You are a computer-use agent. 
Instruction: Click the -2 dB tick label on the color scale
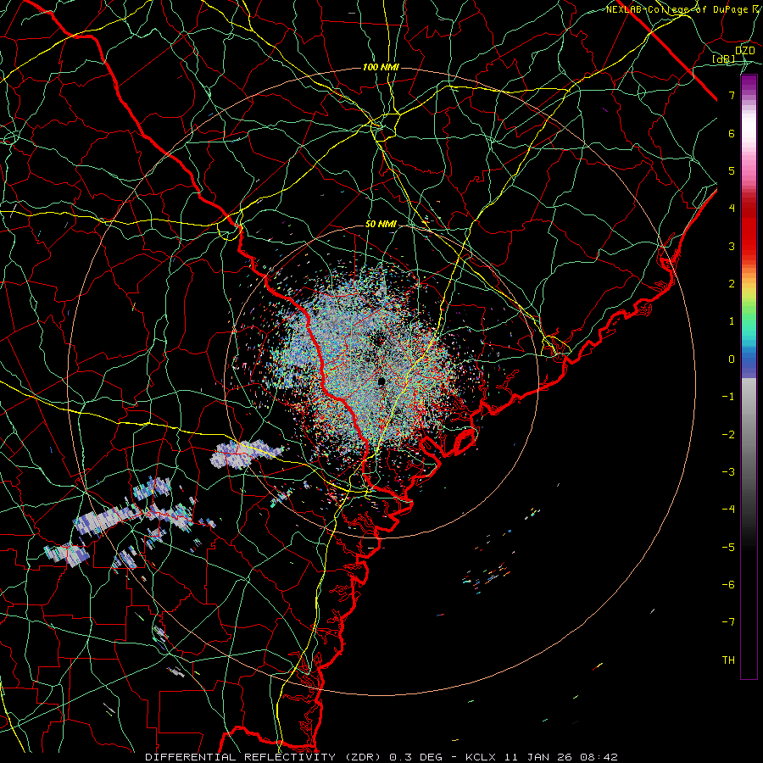[x=728, y=435]
